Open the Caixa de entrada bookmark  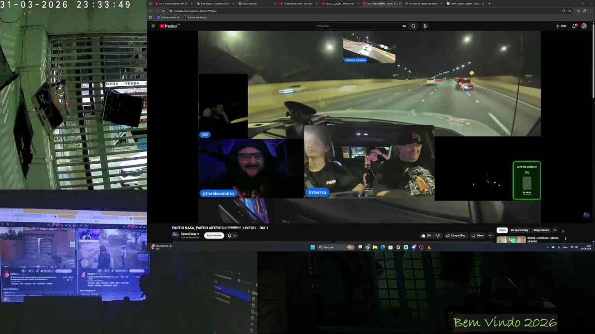pos(168,17)
